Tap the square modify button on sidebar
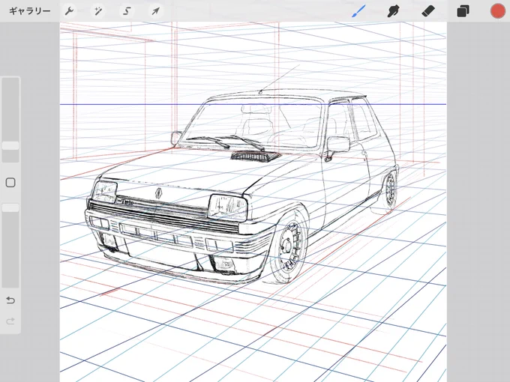 pyautogui.click(x=10, y=183)
